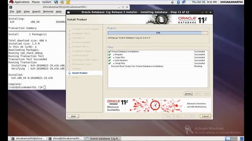Open the Applications menu with red hat icon
252x141 pixels.
[x=19, y=2]
